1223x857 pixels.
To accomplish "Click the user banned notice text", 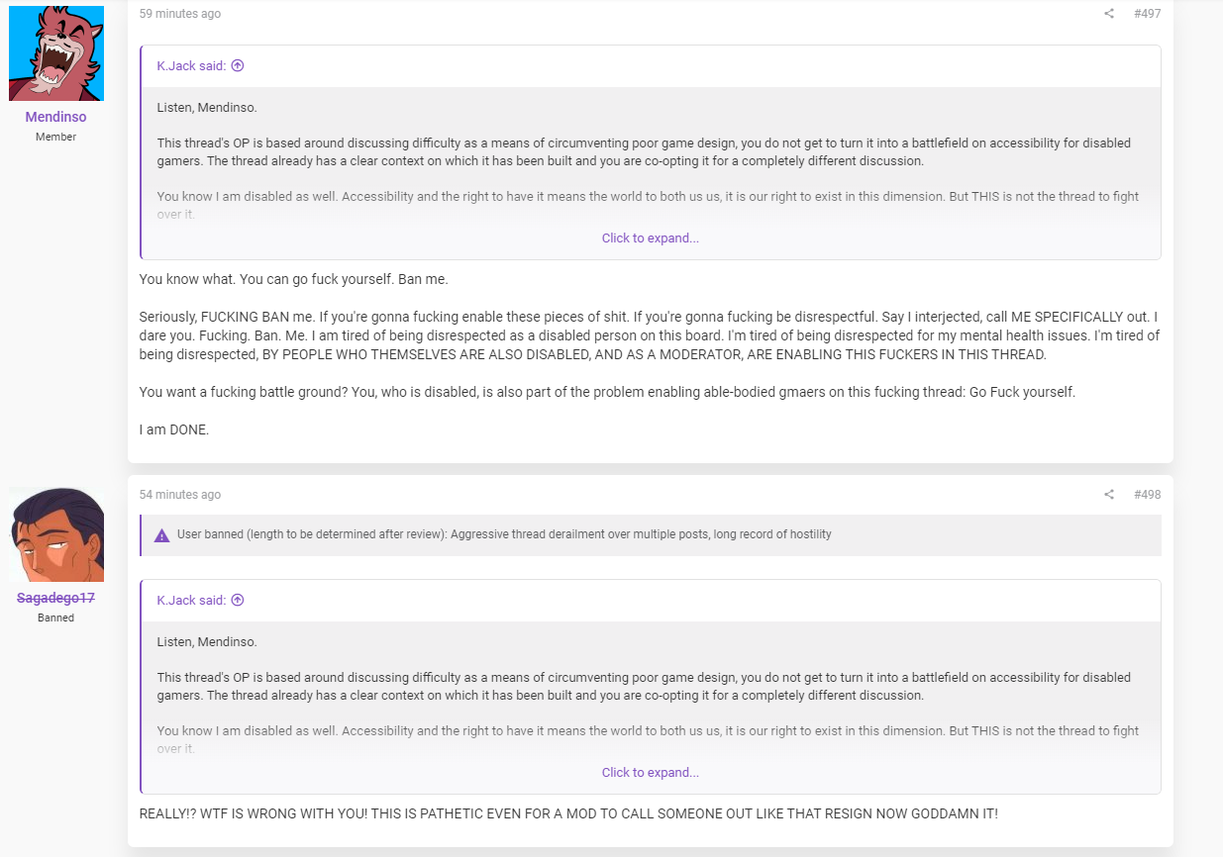I will click(504, 534).
